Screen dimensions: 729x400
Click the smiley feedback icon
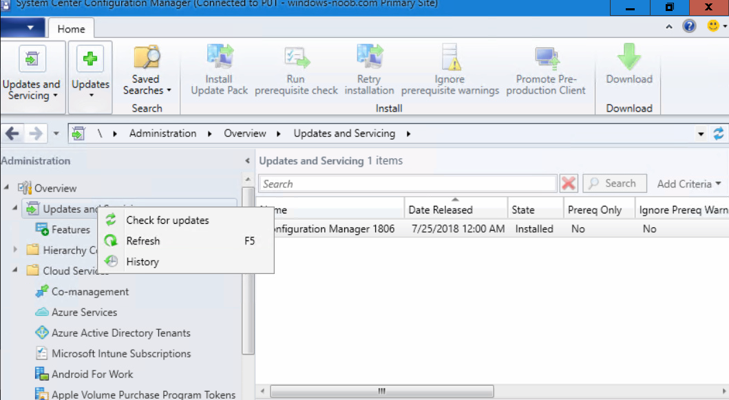tap(712, 25)
